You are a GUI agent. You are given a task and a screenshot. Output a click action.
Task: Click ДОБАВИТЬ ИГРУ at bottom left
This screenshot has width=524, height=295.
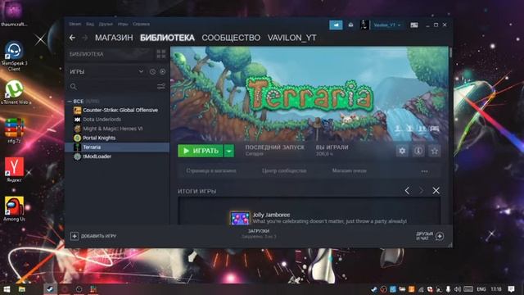point(93,236)
